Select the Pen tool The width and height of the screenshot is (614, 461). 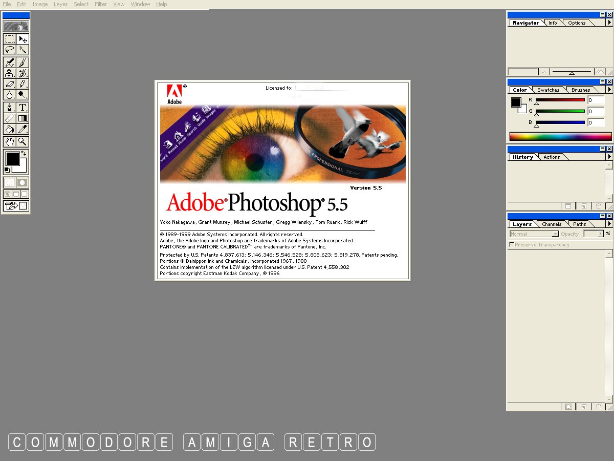10,108
